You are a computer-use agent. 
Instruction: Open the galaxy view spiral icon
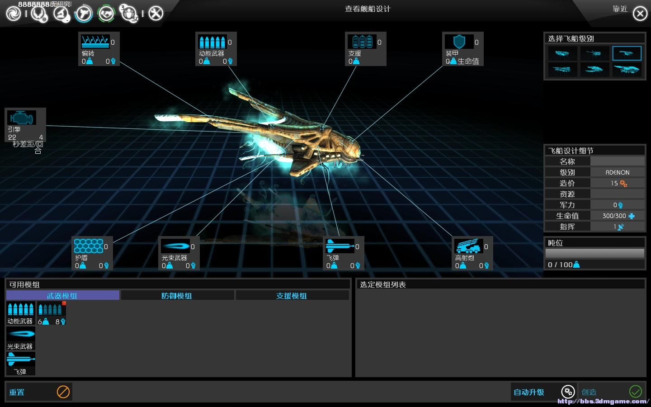[14, 14]
